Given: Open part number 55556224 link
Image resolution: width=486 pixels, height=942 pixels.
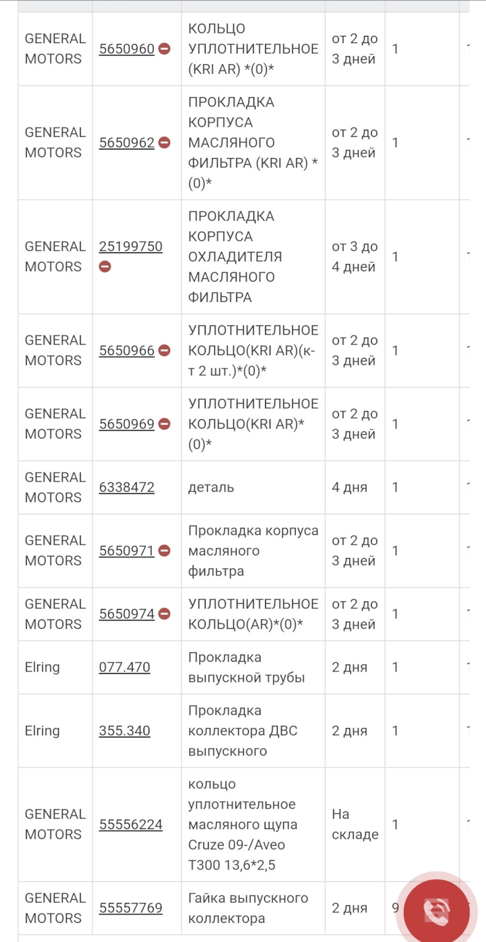Looking at the screenshot, I should click(131, 824).
